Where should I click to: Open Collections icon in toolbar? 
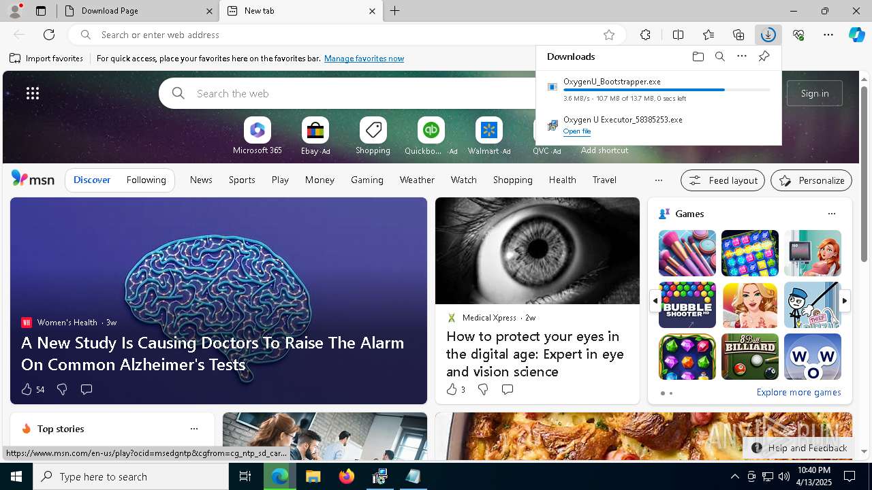coord(738,35)
